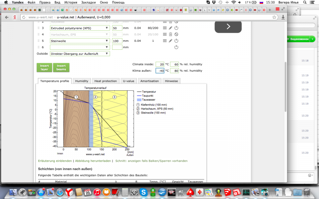Reload the page with the refresh icon

click(x=24, y=17)
